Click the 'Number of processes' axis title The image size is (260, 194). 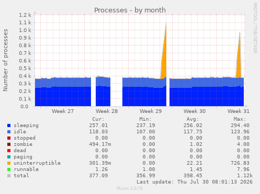[5, 60]
